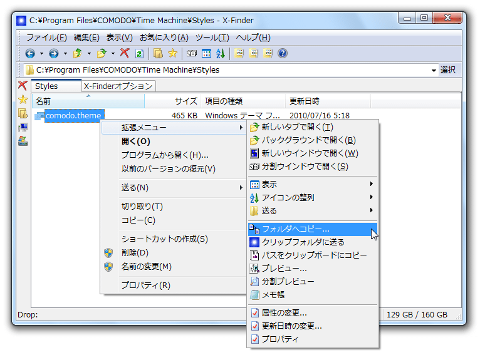Click the red X icon in left sidebar

23,86
